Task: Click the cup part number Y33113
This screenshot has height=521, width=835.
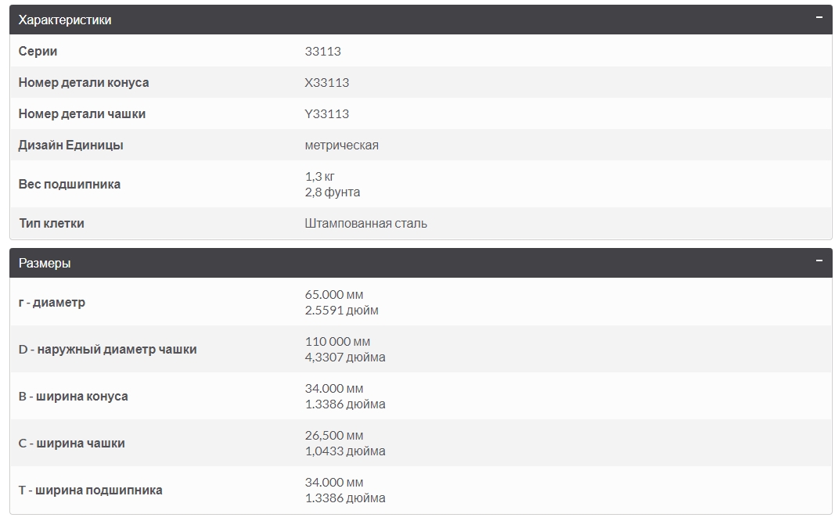Action: point(326,114)
